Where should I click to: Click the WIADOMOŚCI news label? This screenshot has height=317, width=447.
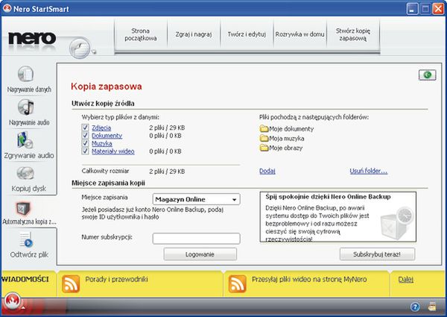[x=25, y=279]
